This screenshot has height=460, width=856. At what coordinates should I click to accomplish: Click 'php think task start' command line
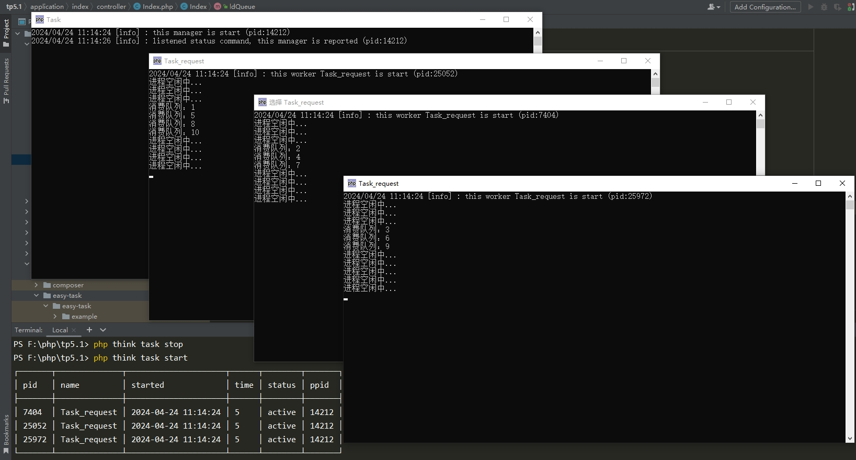point(140,357)
